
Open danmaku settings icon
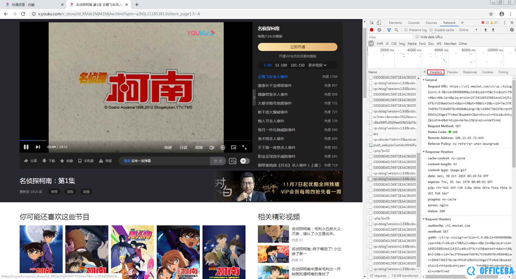pyautogui.click(x=233, y=161)
